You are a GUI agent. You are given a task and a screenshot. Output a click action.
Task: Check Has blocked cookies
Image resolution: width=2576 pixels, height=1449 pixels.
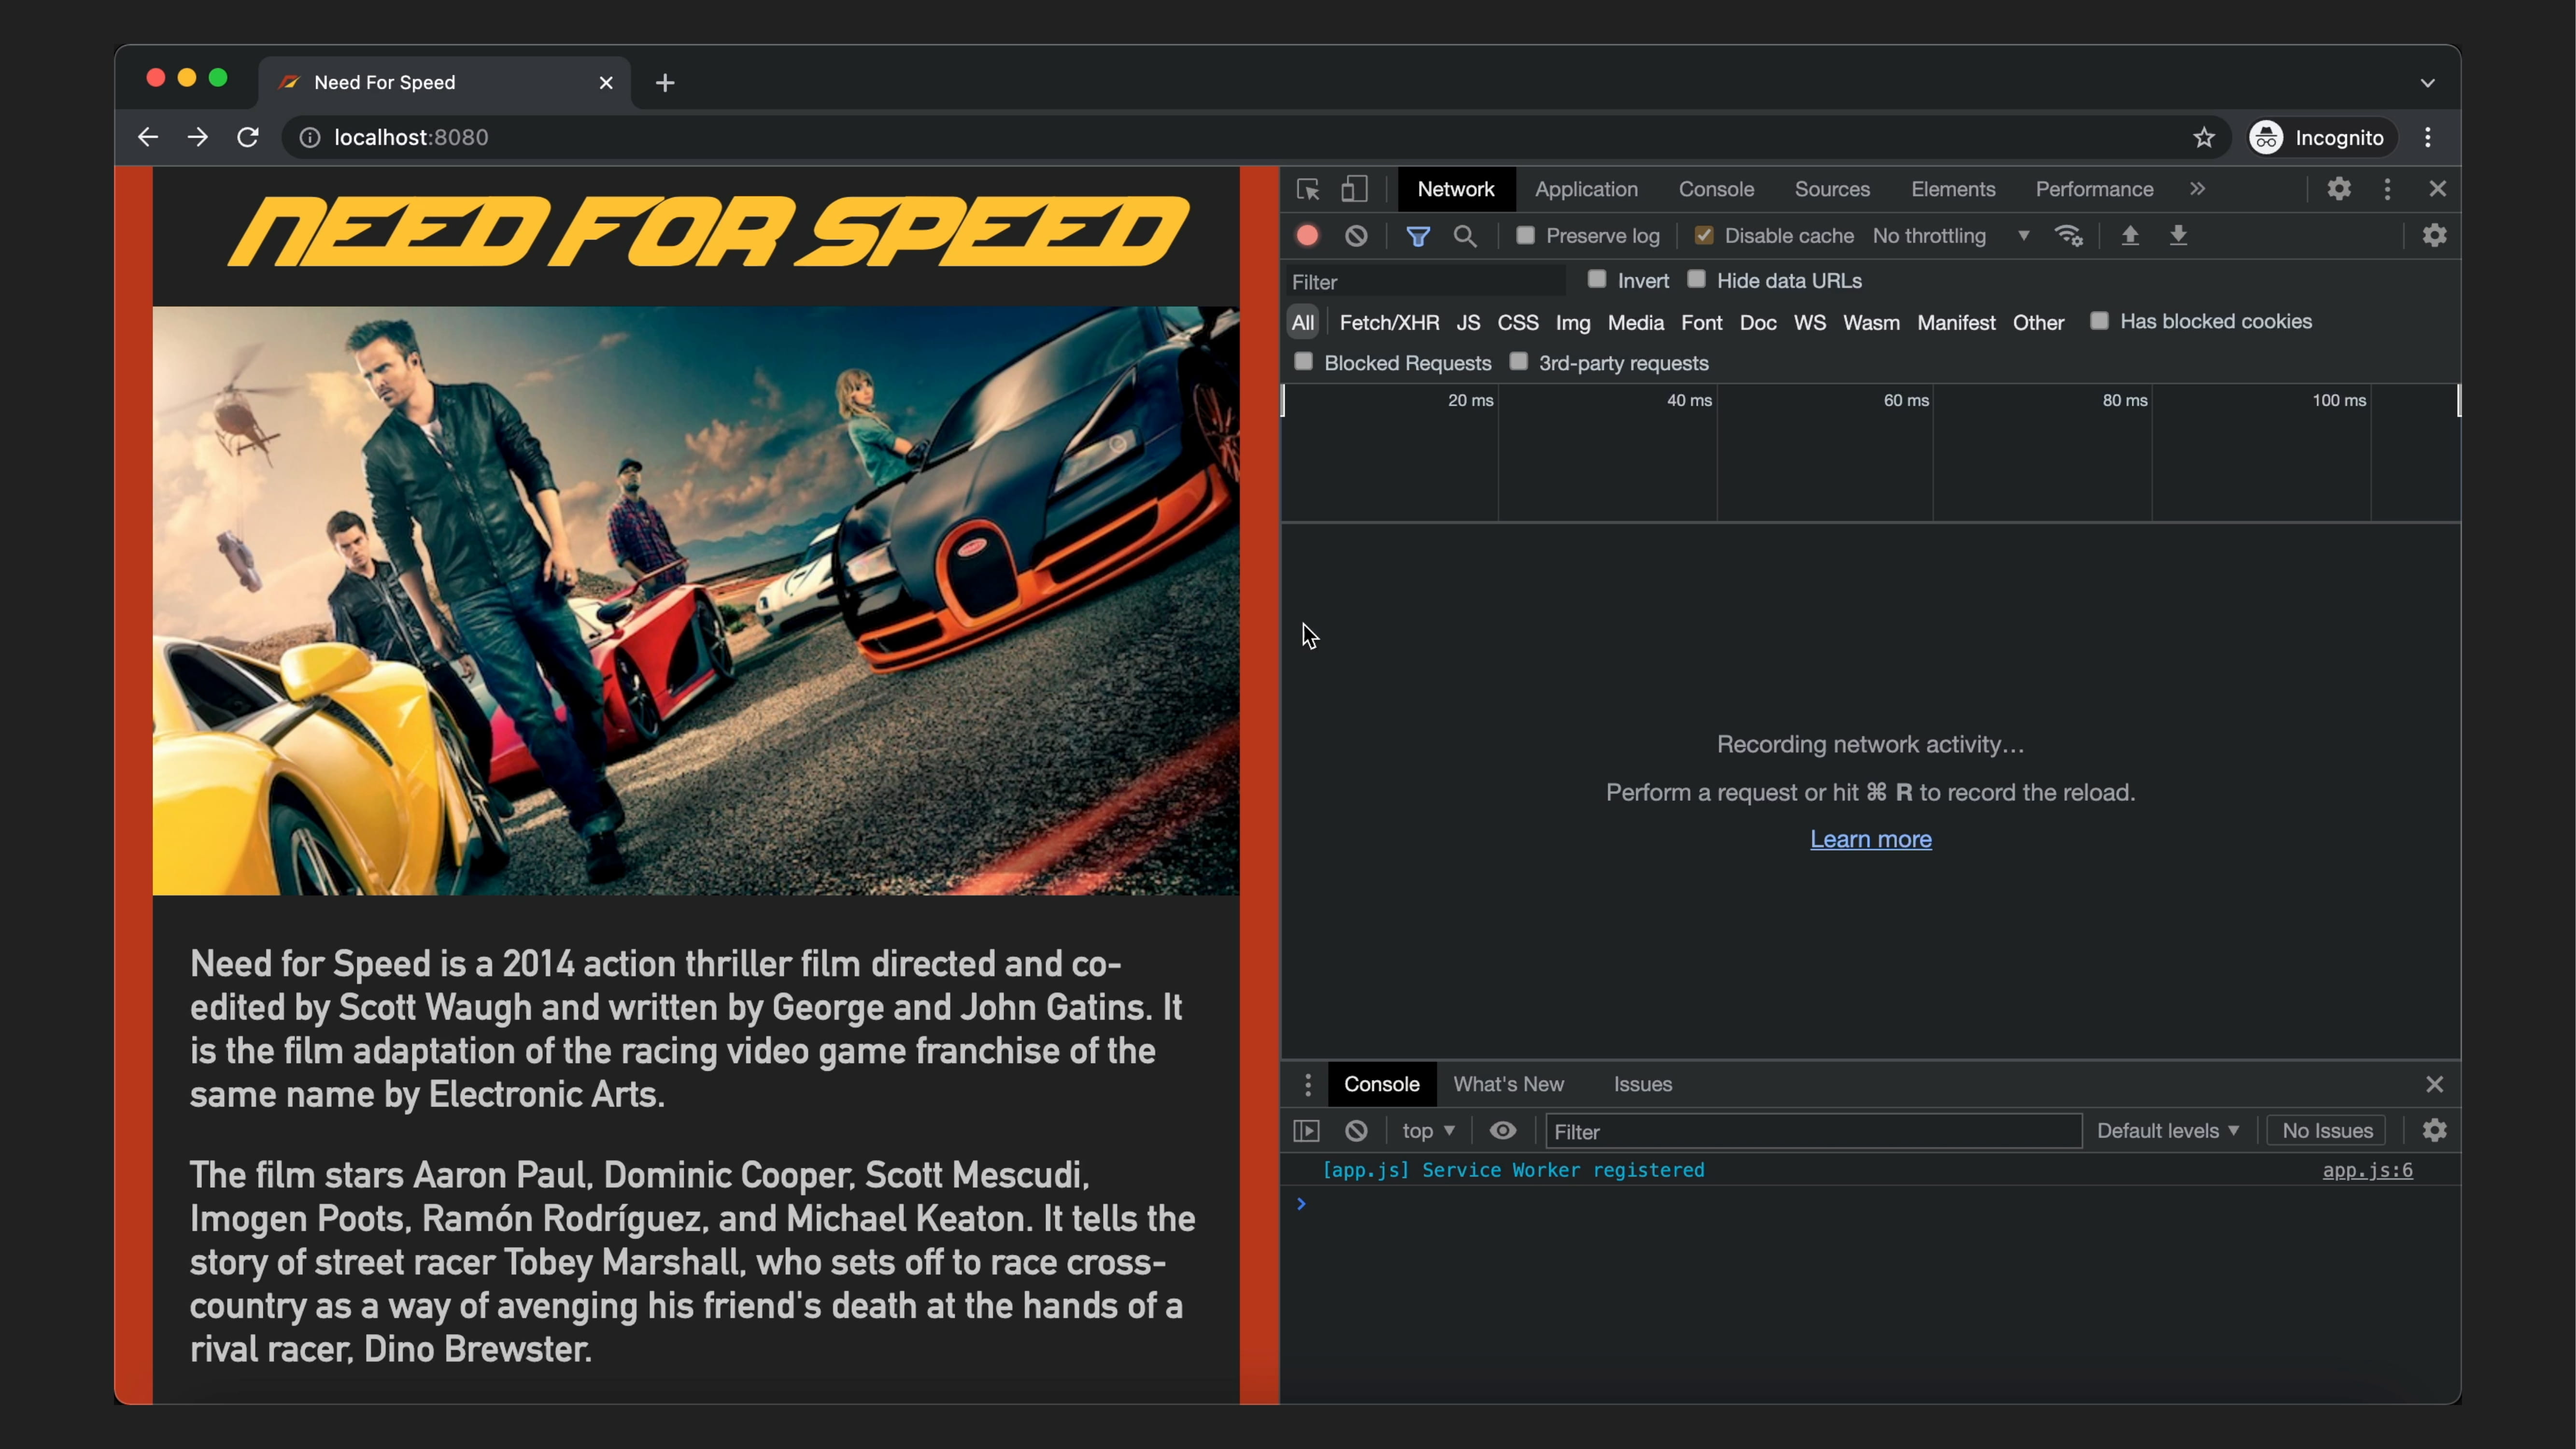(2099, 321)
